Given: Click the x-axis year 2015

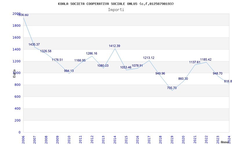Looking at the screenshot, I should point(126,140).
